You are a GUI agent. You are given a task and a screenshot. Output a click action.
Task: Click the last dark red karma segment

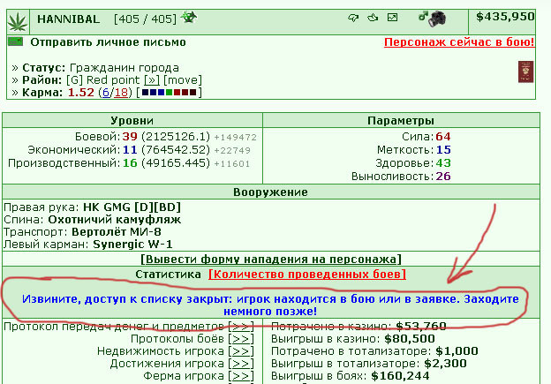tap(192, 93)
